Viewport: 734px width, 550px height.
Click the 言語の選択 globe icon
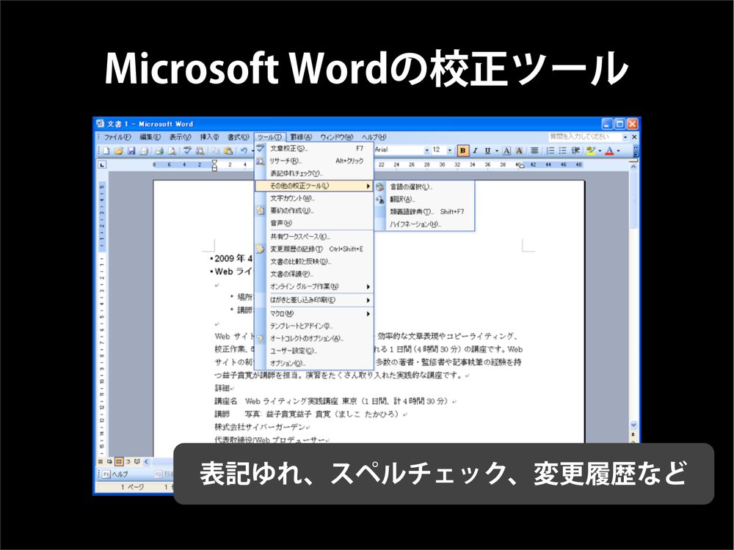380,186
